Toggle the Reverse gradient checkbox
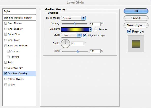Screen dimensions: 151x108 point(96,29)
